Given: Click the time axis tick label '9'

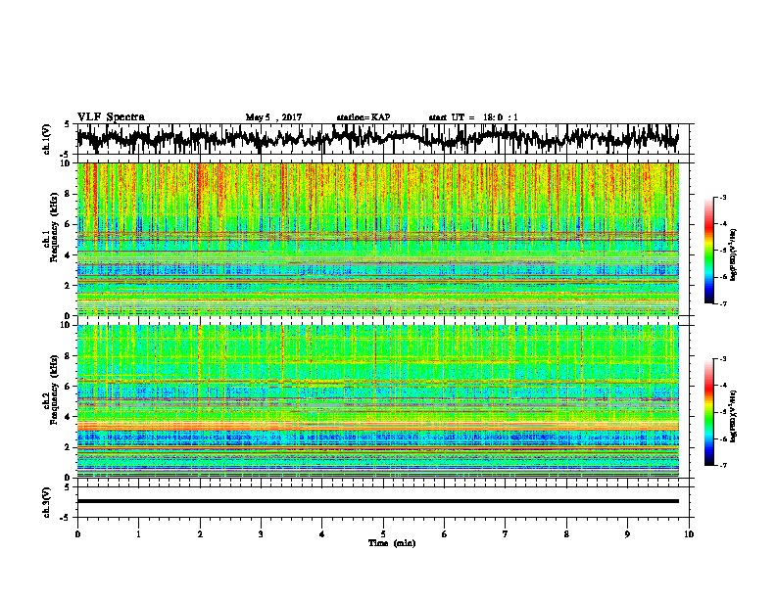Looking at the screenshot, I should click(x=627, y=533).
